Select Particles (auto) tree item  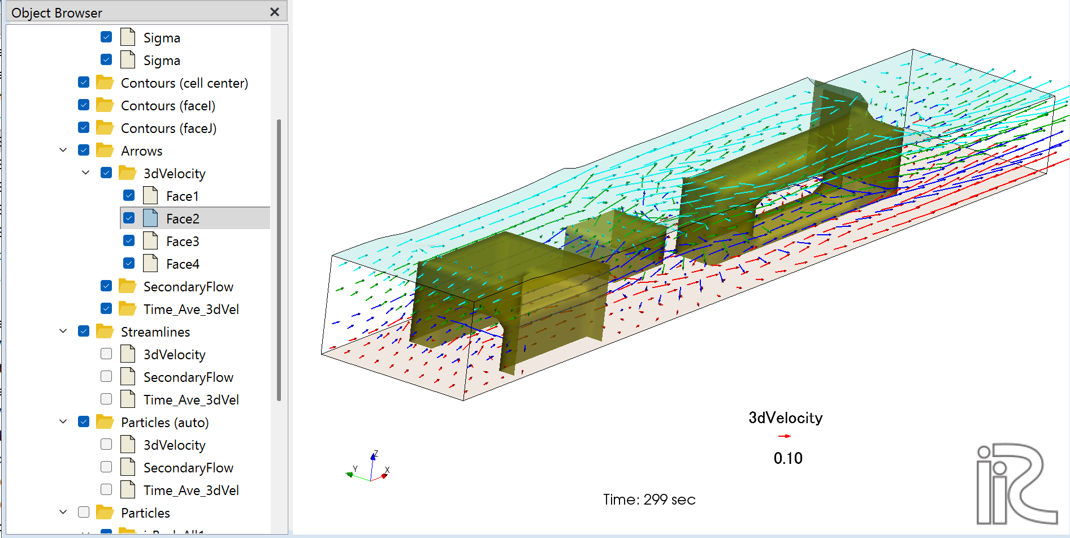[164, 423]
